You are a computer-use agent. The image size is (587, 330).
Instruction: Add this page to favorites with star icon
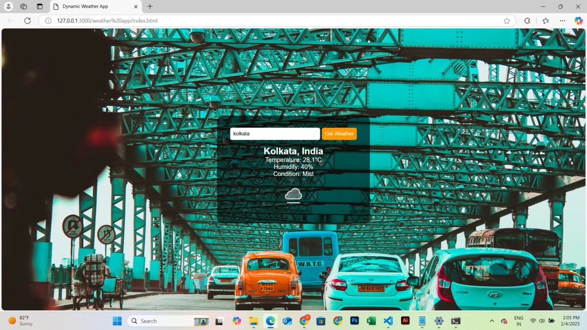pyautogui.click(x=507, y=21)
